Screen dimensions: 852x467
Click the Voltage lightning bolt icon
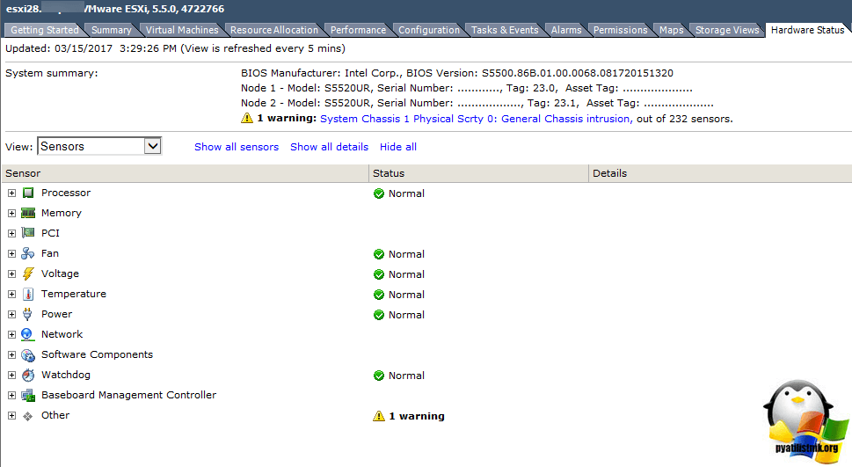(x=28, y=274)
